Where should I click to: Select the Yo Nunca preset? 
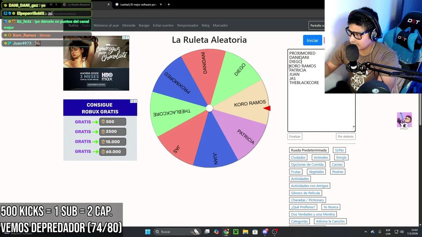click(x=331, y=207)
